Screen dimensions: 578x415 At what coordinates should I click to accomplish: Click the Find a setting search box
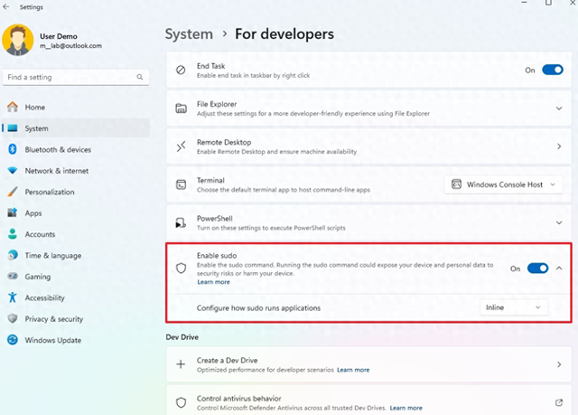(76, 77)
